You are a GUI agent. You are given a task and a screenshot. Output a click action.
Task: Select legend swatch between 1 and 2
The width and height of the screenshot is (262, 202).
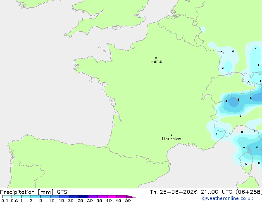click(26, 197)
